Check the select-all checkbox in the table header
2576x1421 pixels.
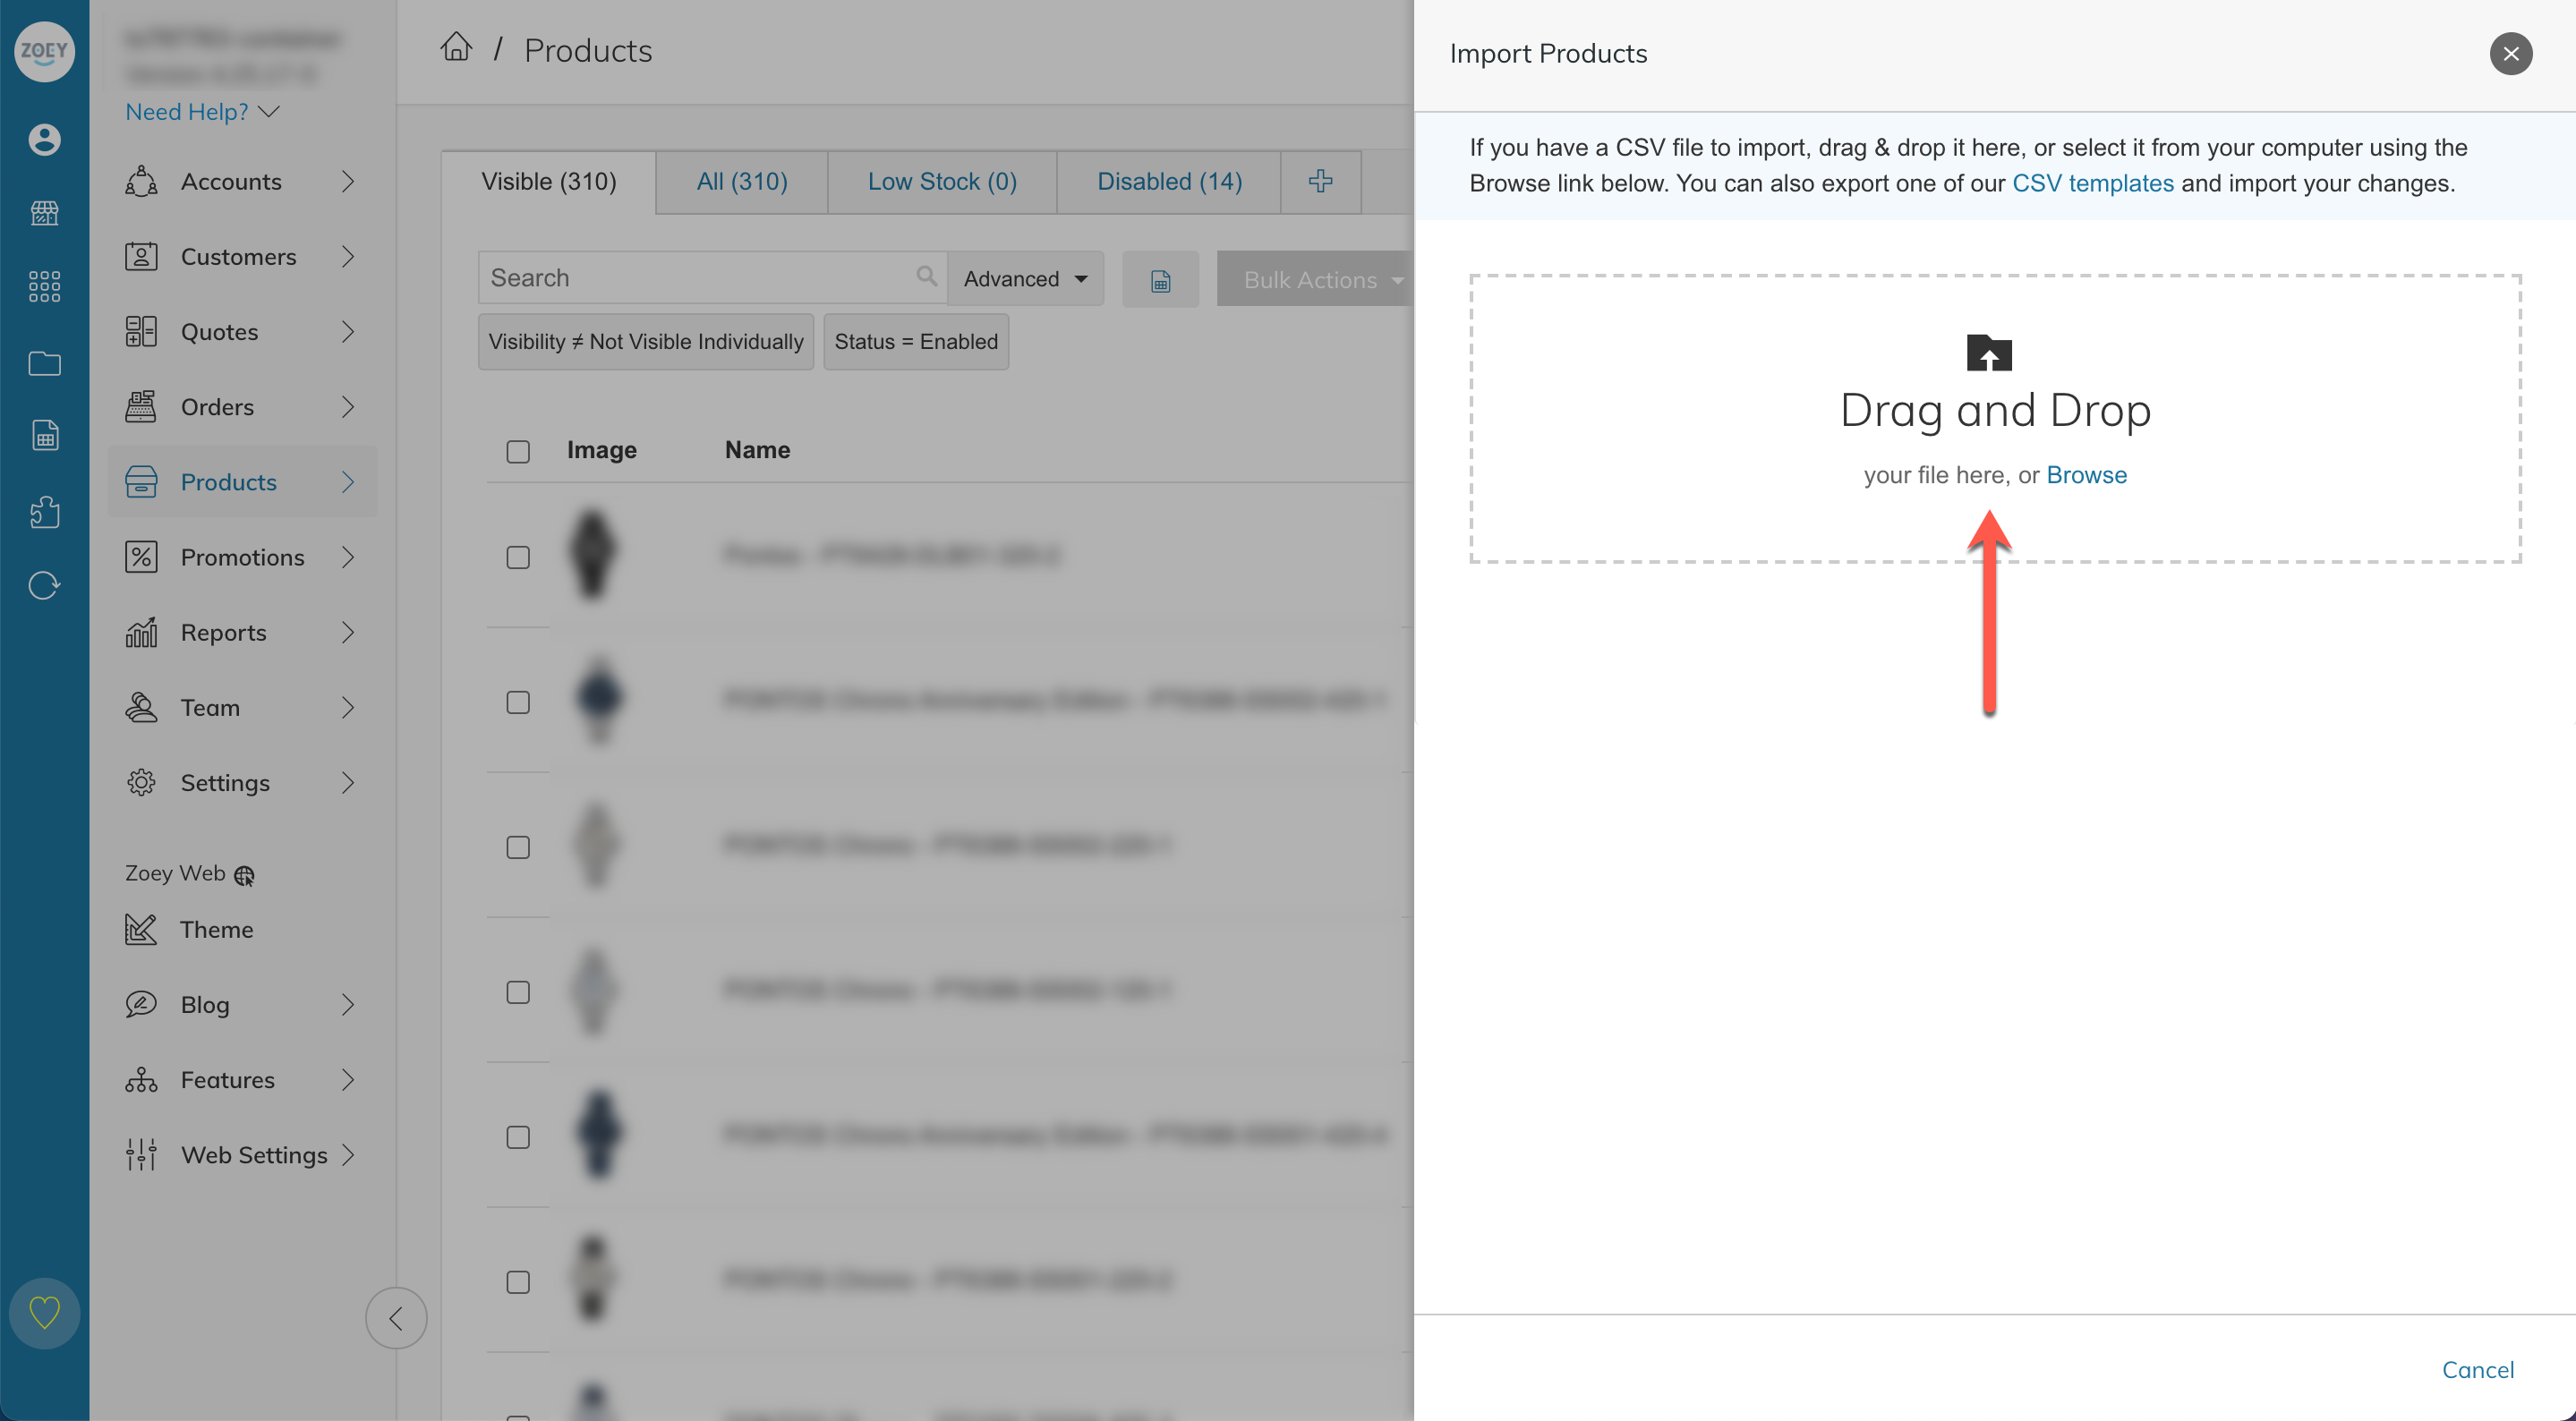518,452
